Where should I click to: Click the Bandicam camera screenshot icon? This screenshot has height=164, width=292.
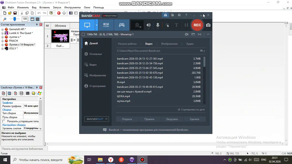[x=208, y=25]
